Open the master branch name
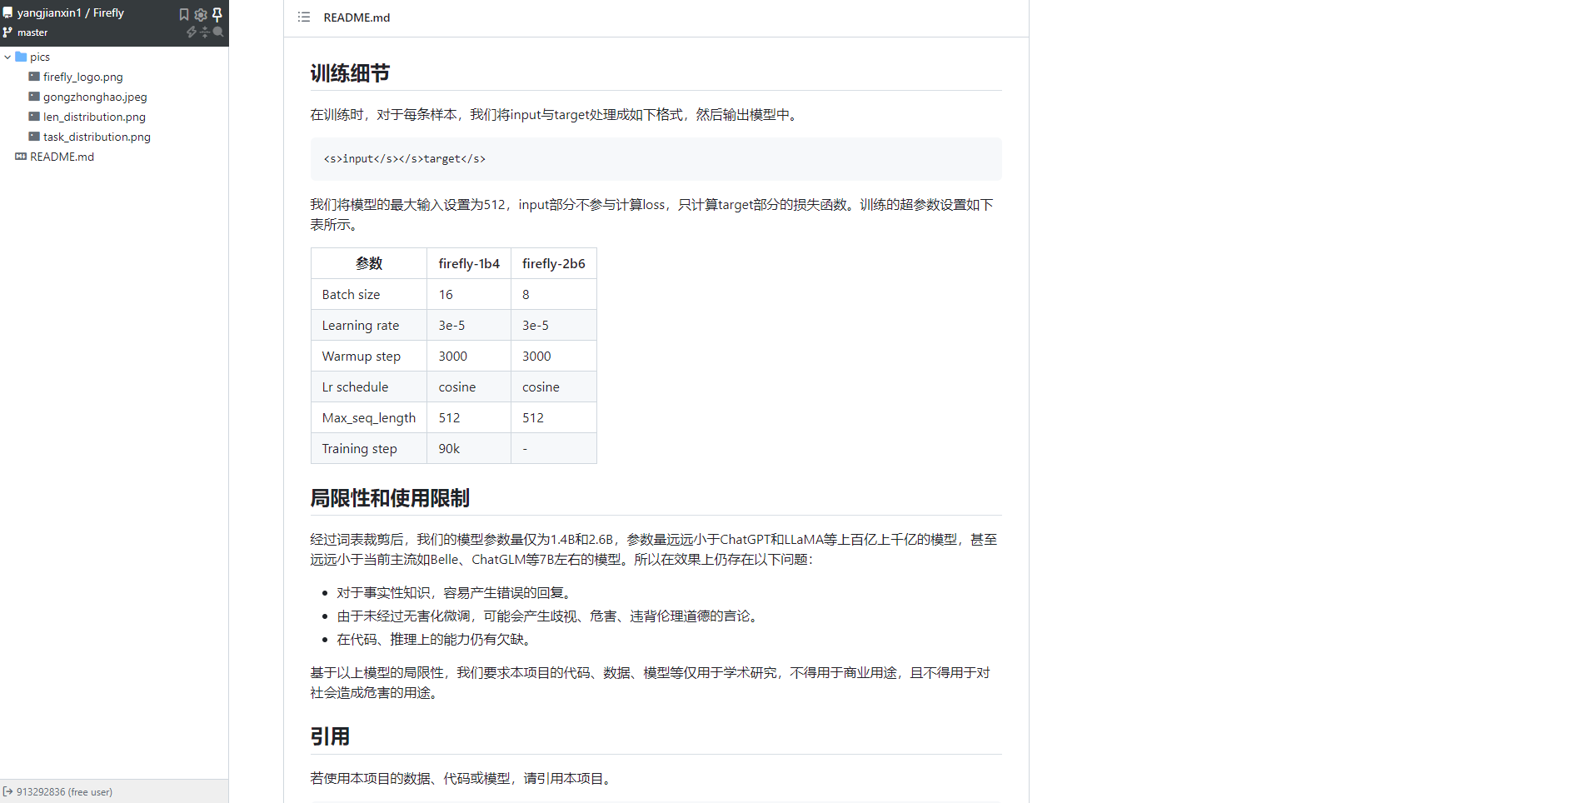The width and height of the screenshot is (1581, 803). click(32, 32)
